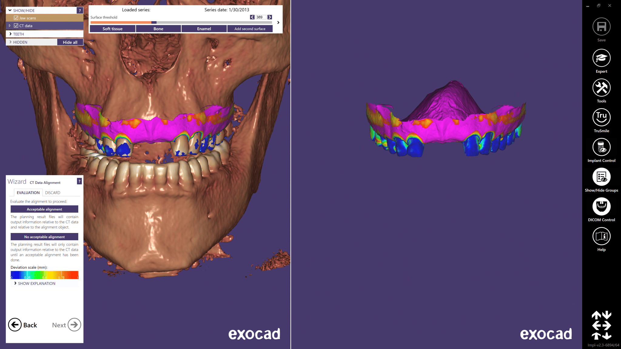Expand the threshold panel side chevron
The width and height of the screenshot is (621, 349).
(x=278, y=23)
